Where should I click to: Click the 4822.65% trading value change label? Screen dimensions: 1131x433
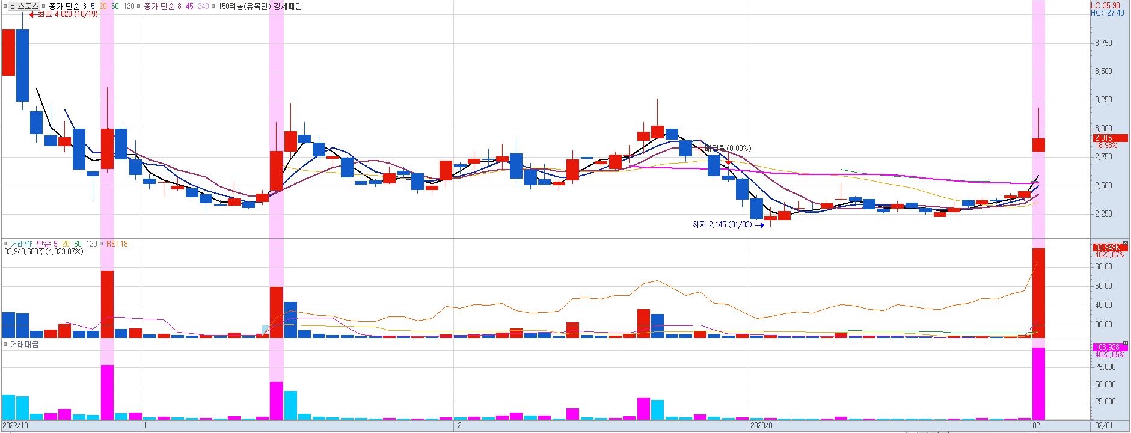pyautogui.click(x=1109, y=354)
